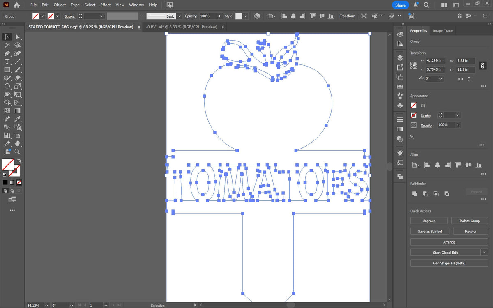The image size is (493, 308).
Task: Select the Free Transform tool
Action: [18, 94]
